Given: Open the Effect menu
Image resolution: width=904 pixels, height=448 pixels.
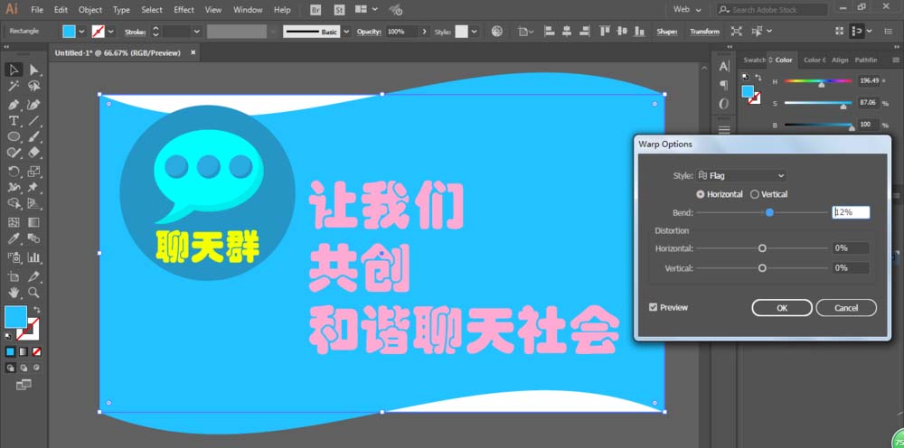Looking at the screenshot, I should tap(184, 10).
